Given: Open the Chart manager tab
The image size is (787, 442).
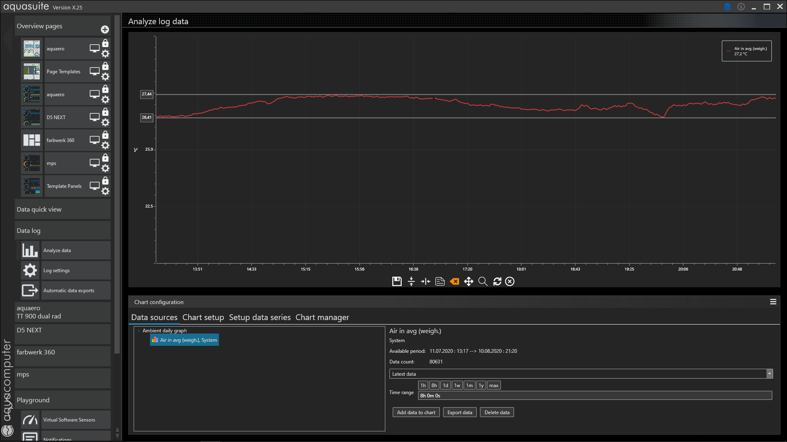Looking at the screenshot, I should (x=322, y=318).
